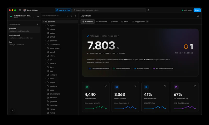The height and width of the screenshot is (125, 209).
Task: Open the .nvmrc file
Action: click(60, 113)
